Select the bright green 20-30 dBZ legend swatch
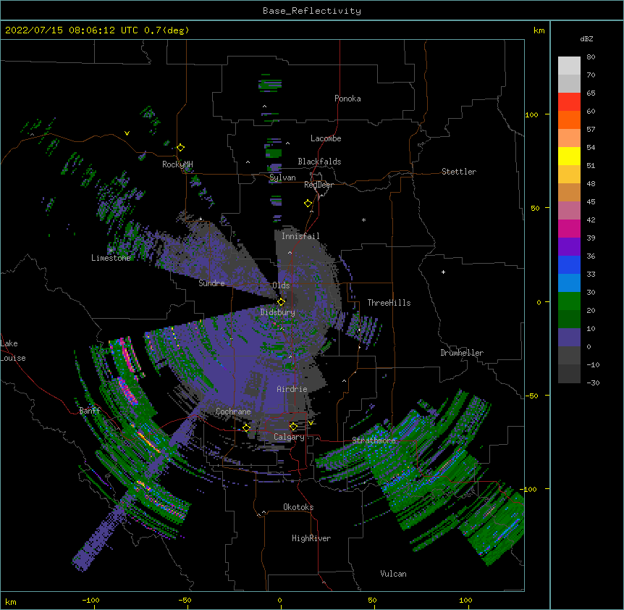Image resolution: width=624 pixels, height=610 pixels. click(x=569, y=301)
